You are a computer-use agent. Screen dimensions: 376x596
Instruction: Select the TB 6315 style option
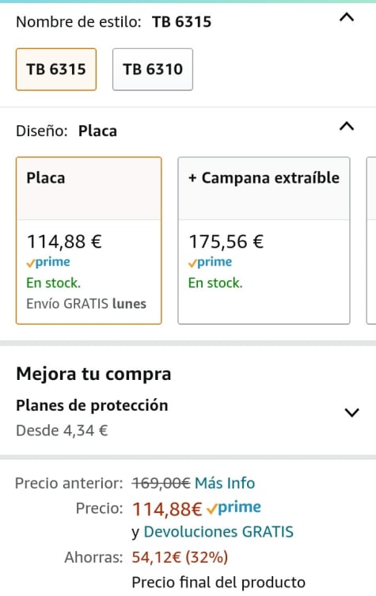pyautogui.click(x=56, y=69)
